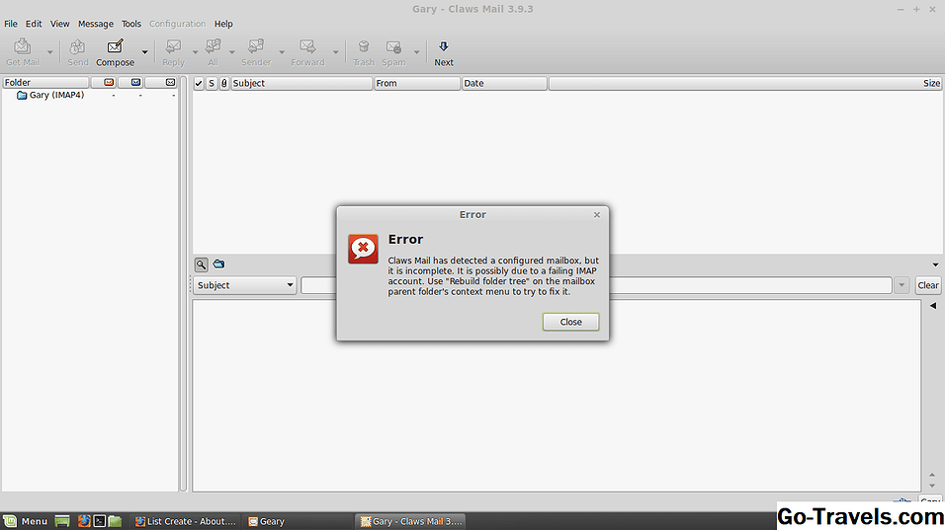The height and width of the screenshot is (530, 945).
Task: Click the S status column header
Action: coord(212,84)
